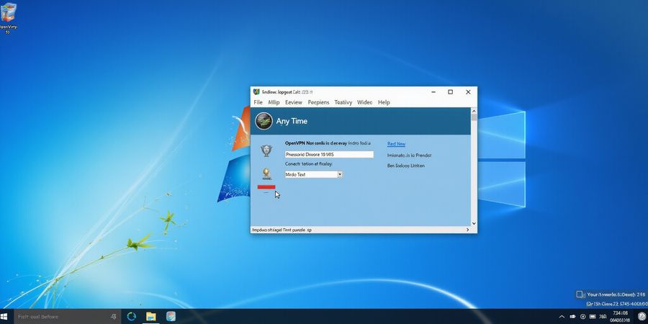
Task: Expand the 'Mirdo Text' dropdown
Action: pyautogui.click(x=340, y=175)
